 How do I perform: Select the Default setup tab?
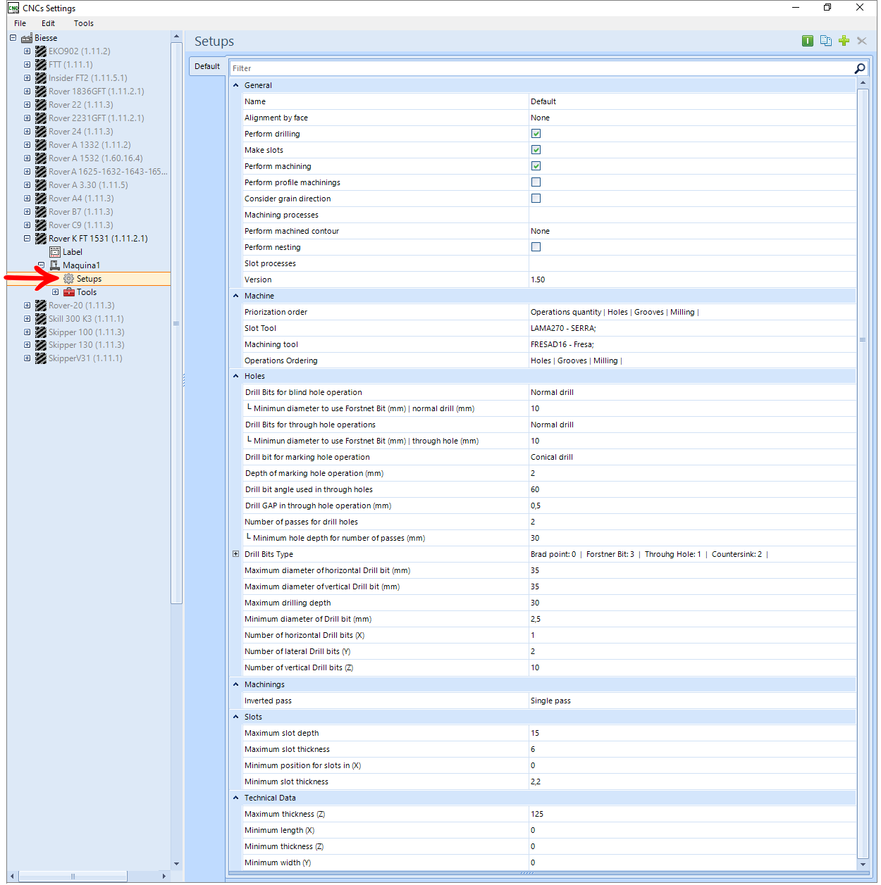point(207,66)
